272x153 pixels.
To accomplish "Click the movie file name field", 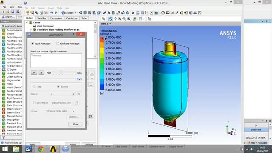I will pos(62,103).
